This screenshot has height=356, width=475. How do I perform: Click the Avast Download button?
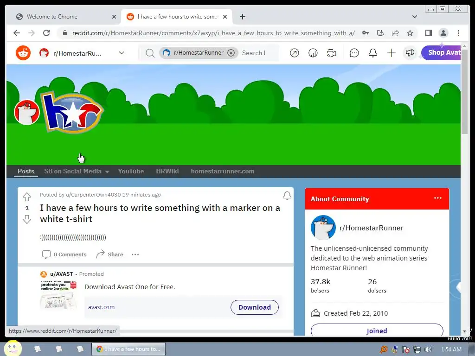255,307
